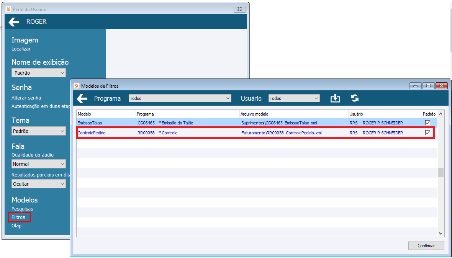Sort by Modelo column header
This screenshot has width=452, height=258.
point(106,114)
